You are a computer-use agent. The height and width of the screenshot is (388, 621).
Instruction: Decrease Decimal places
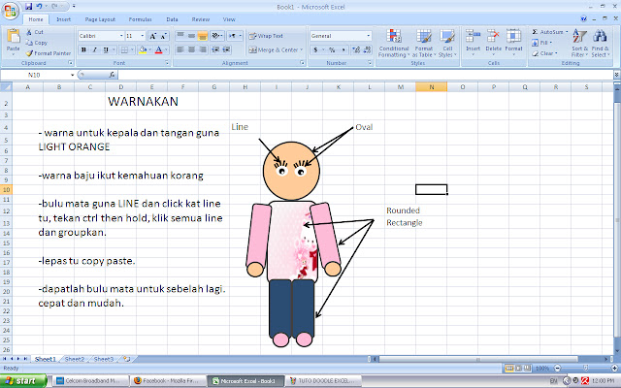367,49
